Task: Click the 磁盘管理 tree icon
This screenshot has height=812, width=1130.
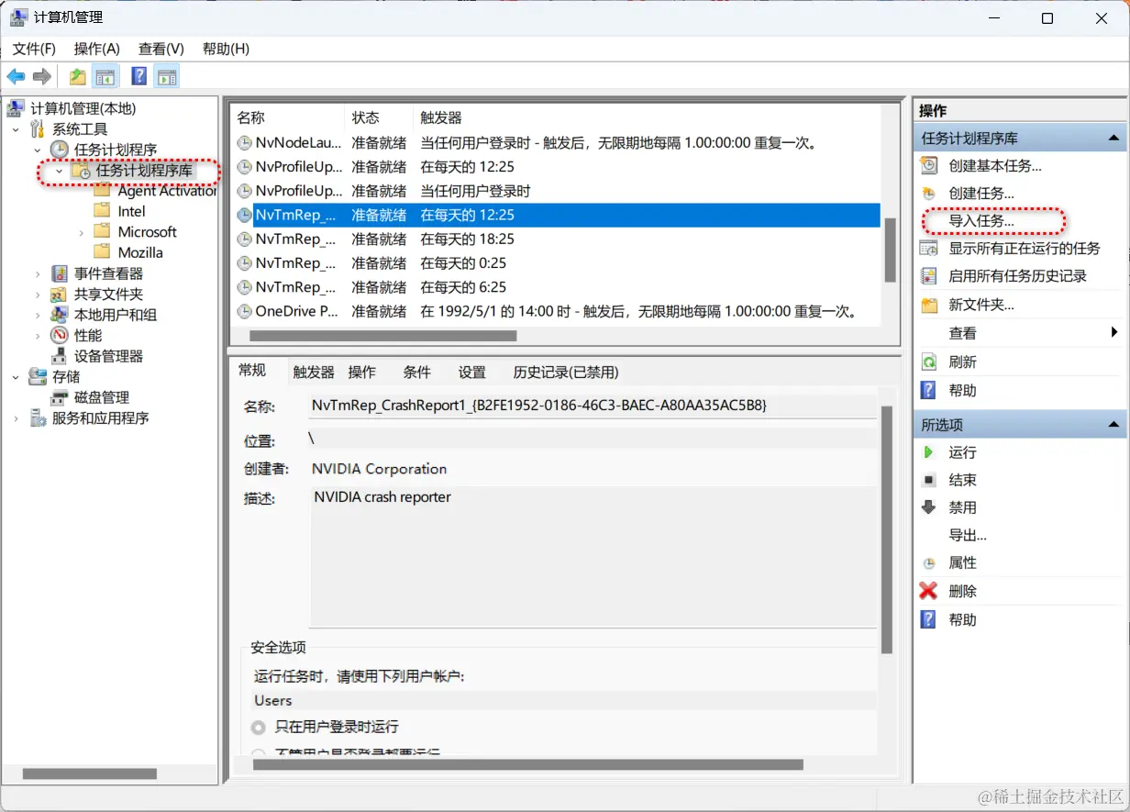Action: click(x=60, y=397)
